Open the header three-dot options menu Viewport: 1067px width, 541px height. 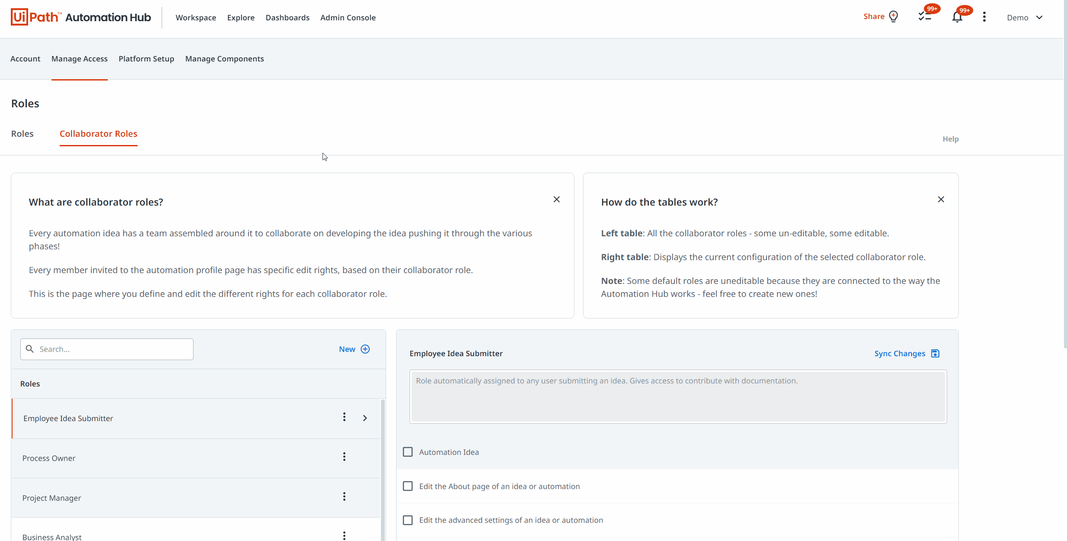984,17
